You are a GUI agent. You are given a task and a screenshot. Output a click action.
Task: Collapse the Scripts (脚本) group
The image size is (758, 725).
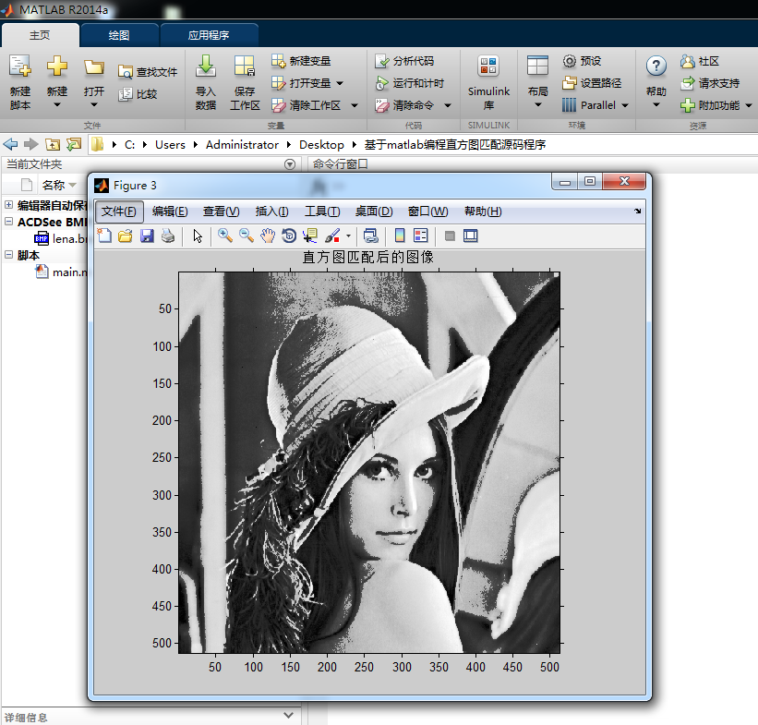(8, 254)
